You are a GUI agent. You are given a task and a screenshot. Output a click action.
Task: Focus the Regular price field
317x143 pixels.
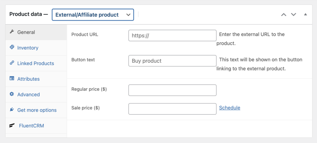pos(172,90)
